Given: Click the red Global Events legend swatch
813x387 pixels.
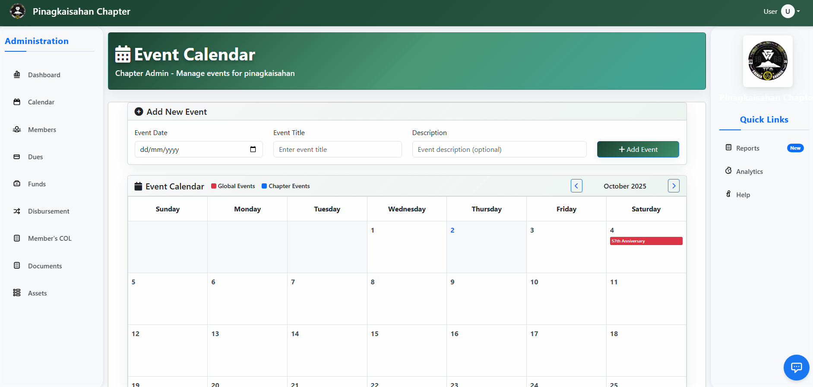Looking at the screenshot, I should point(214,186).
